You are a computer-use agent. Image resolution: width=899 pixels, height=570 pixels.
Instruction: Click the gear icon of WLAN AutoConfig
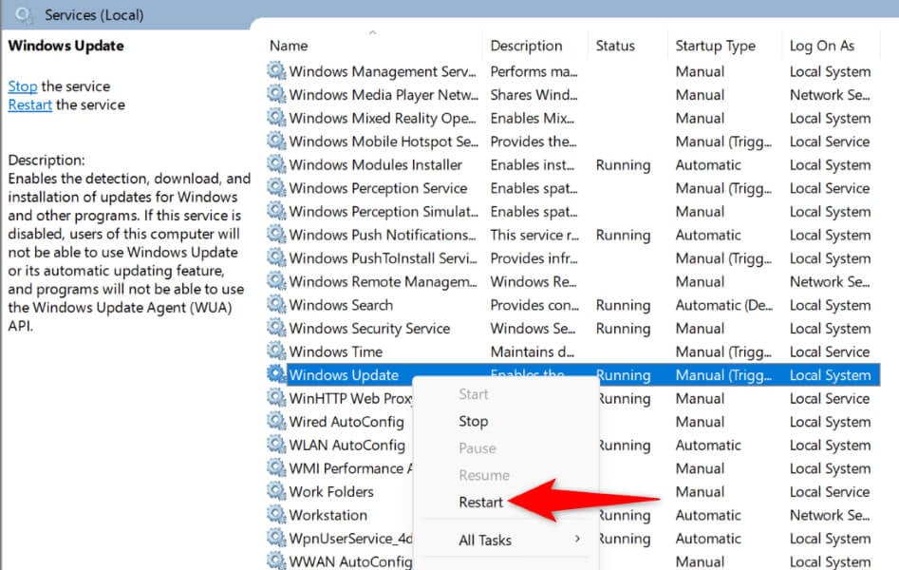point(276,445)
